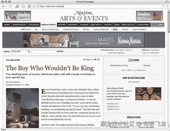
Task: Click the Apocalypse Guide slideshow thumbnail
Action: click(x=148, y=94)
